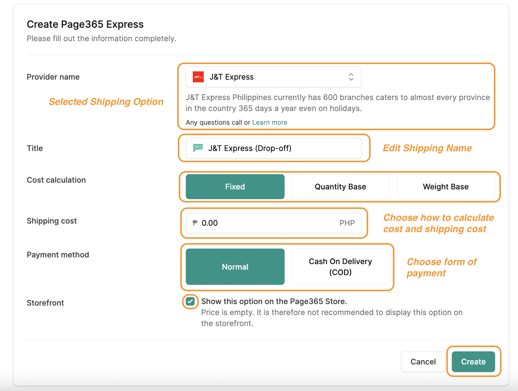Click the Cancel button
518x391 pixels.
click(423, 362)
